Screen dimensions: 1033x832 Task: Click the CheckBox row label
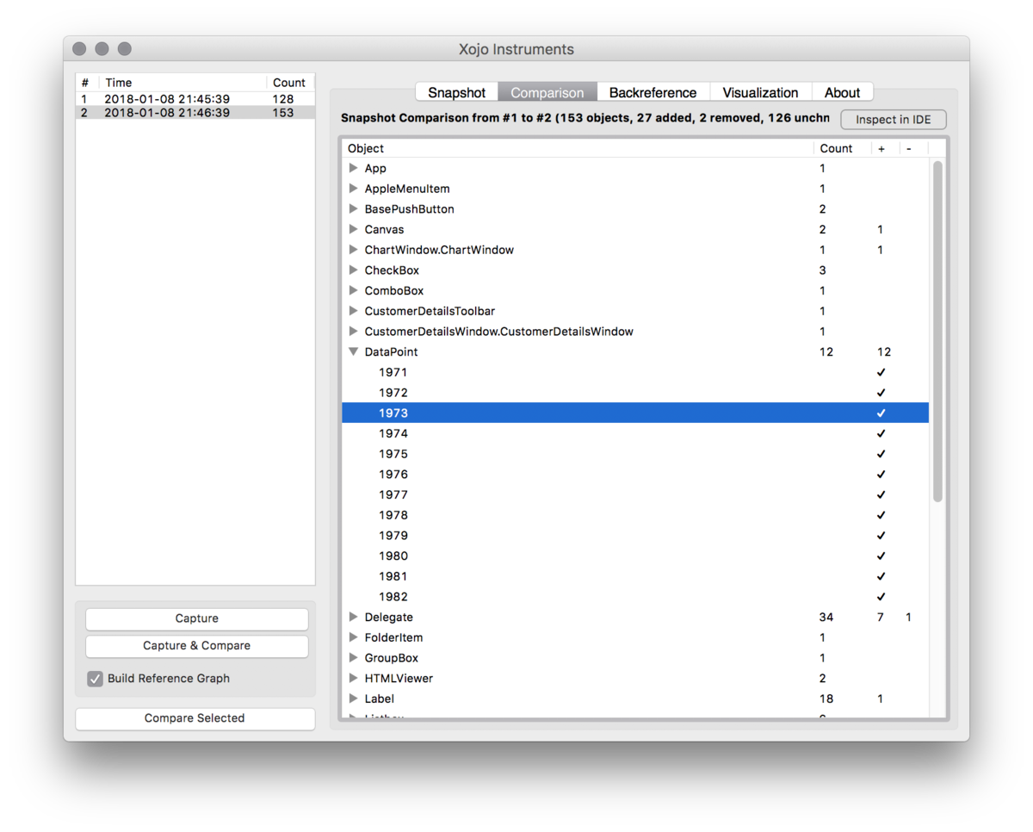pos(392,270)
